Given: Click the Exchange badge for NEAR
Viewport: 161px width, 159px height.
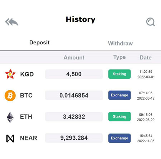Looking at the screenshot, I should pyautogui.click(x=119, y=138).
